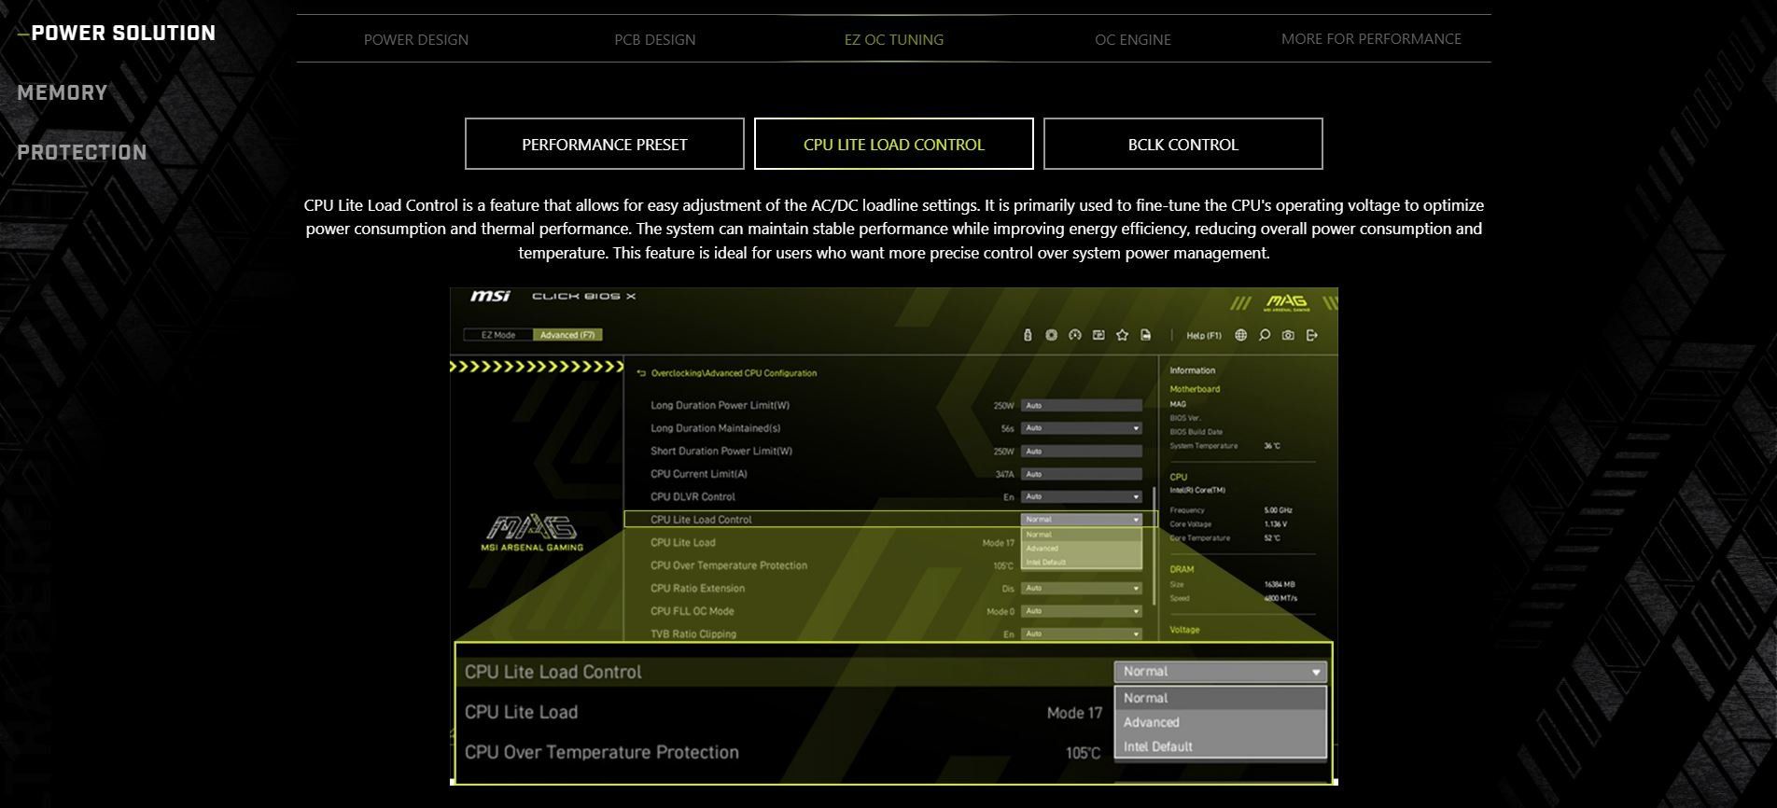Select the EZ OC Tuning tab

pos(894,39)
